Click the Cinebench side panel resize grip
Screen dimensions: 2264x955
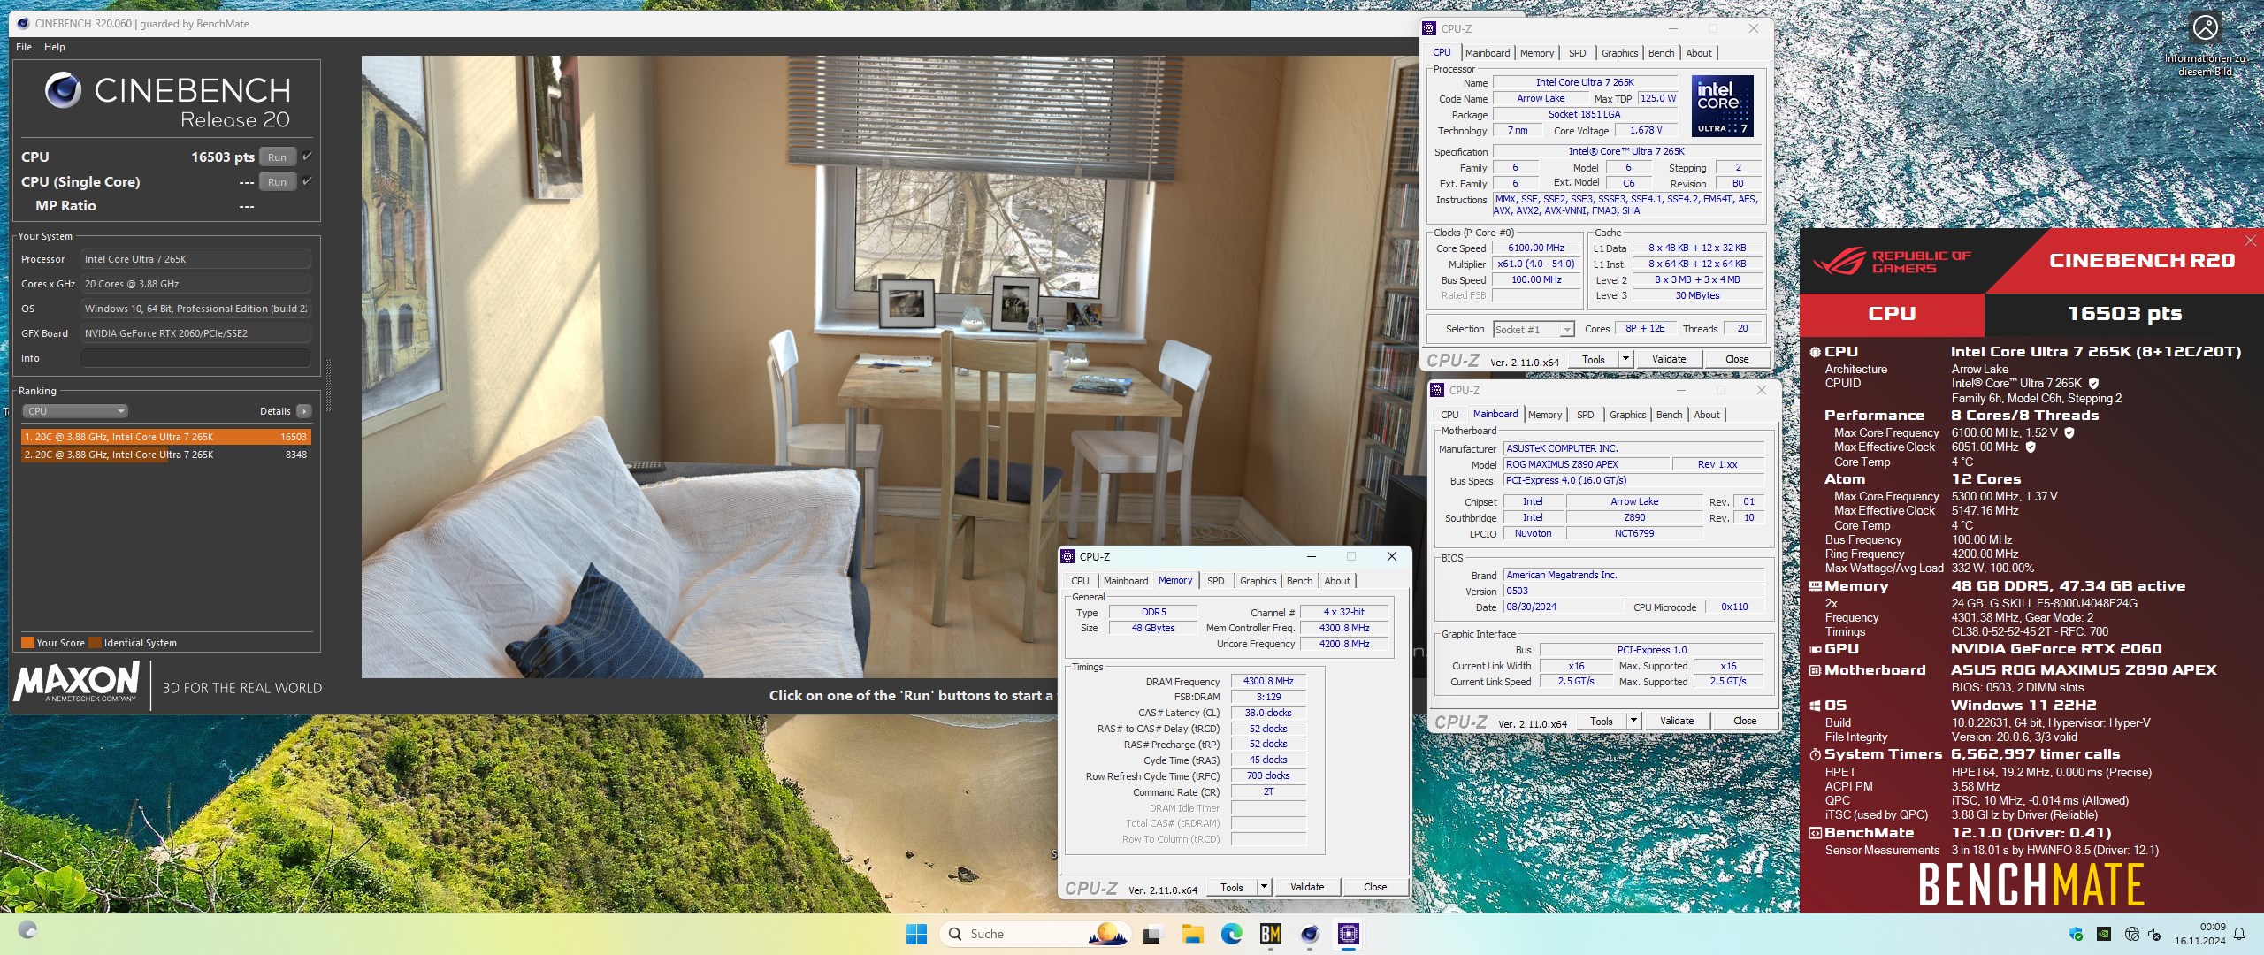pyautogui.click(x=329, y=386)
